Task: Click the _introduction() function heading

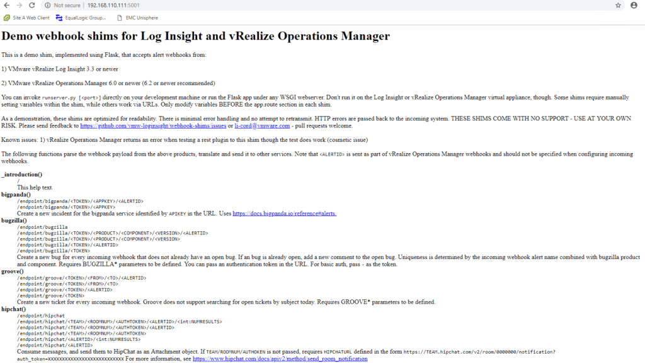Action: pos(22,175)
